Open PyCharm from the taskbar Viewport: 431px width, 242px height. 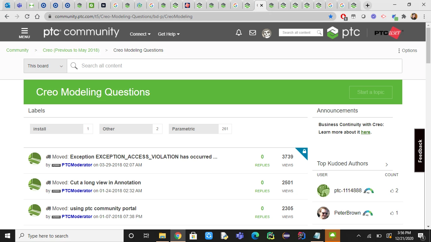(x=270, y=236)
